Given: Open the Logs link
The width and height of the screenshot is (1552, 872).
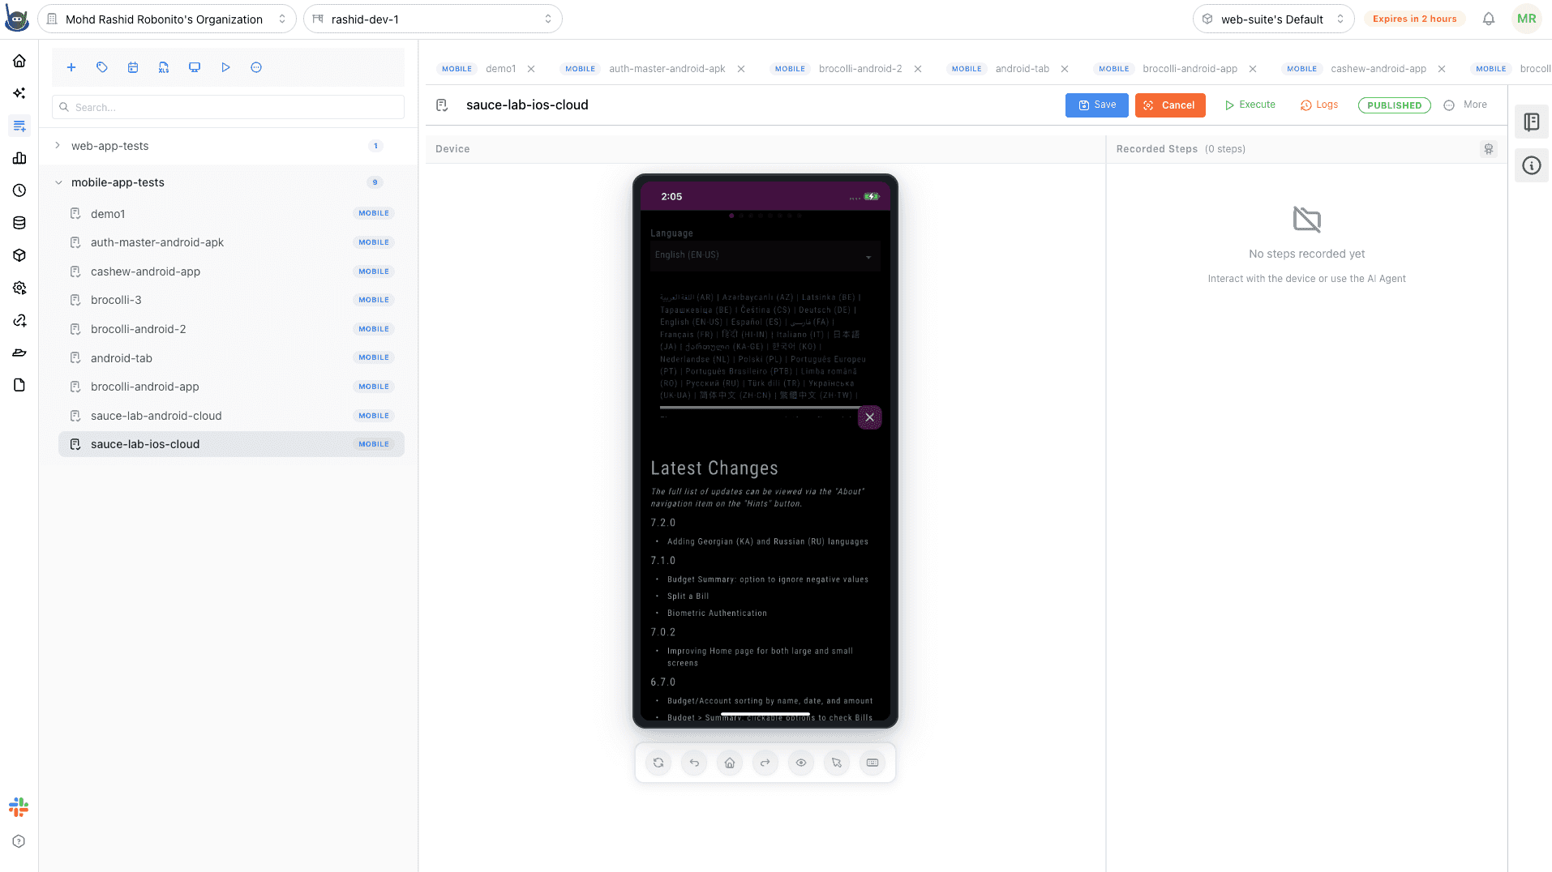Looking at the screenshot, I should point(1319,105).
